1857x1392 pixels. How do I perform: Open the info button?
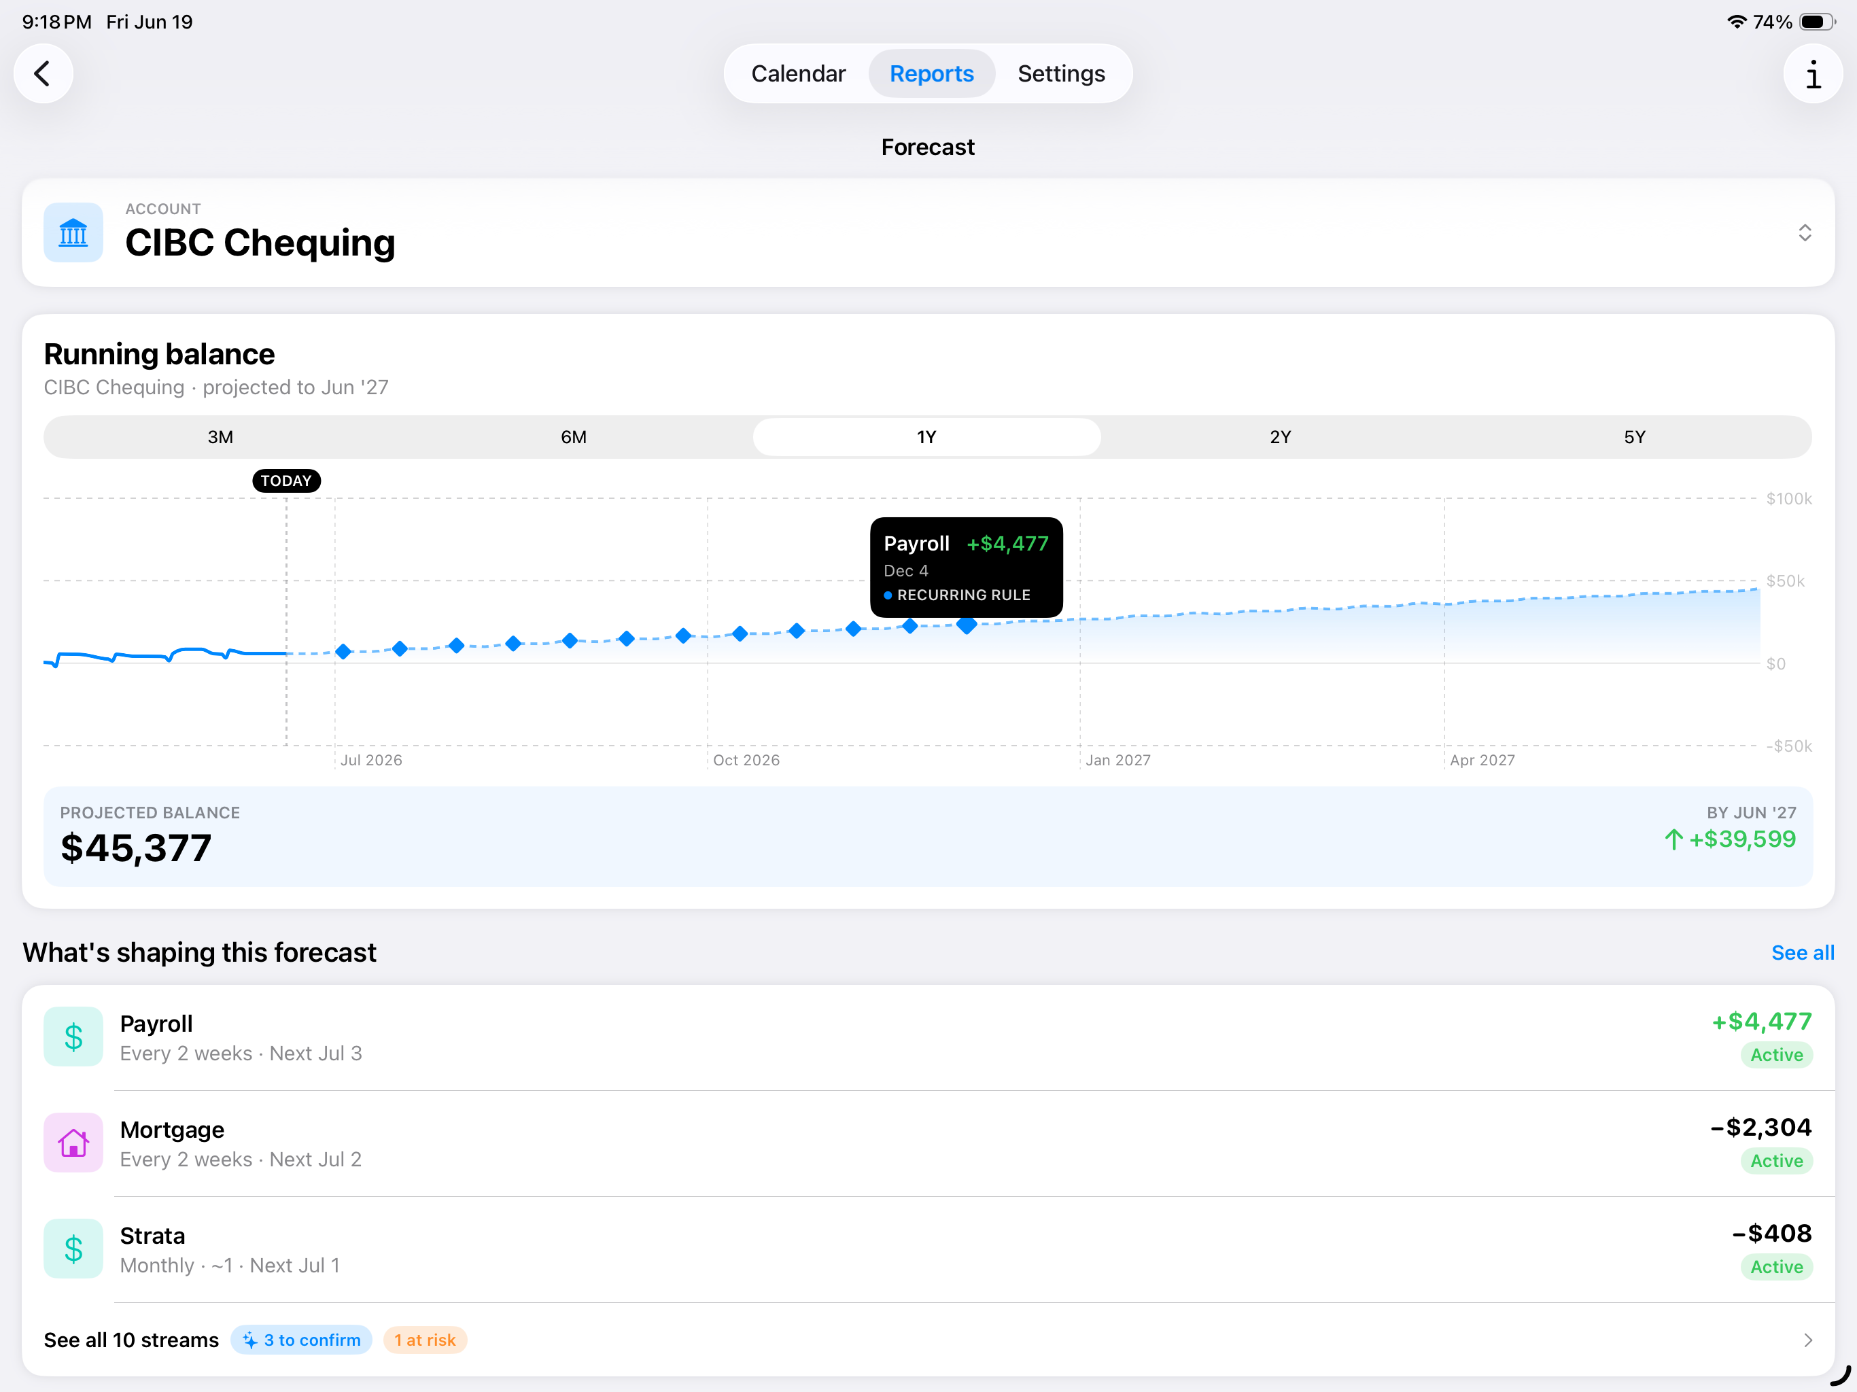1813,74
